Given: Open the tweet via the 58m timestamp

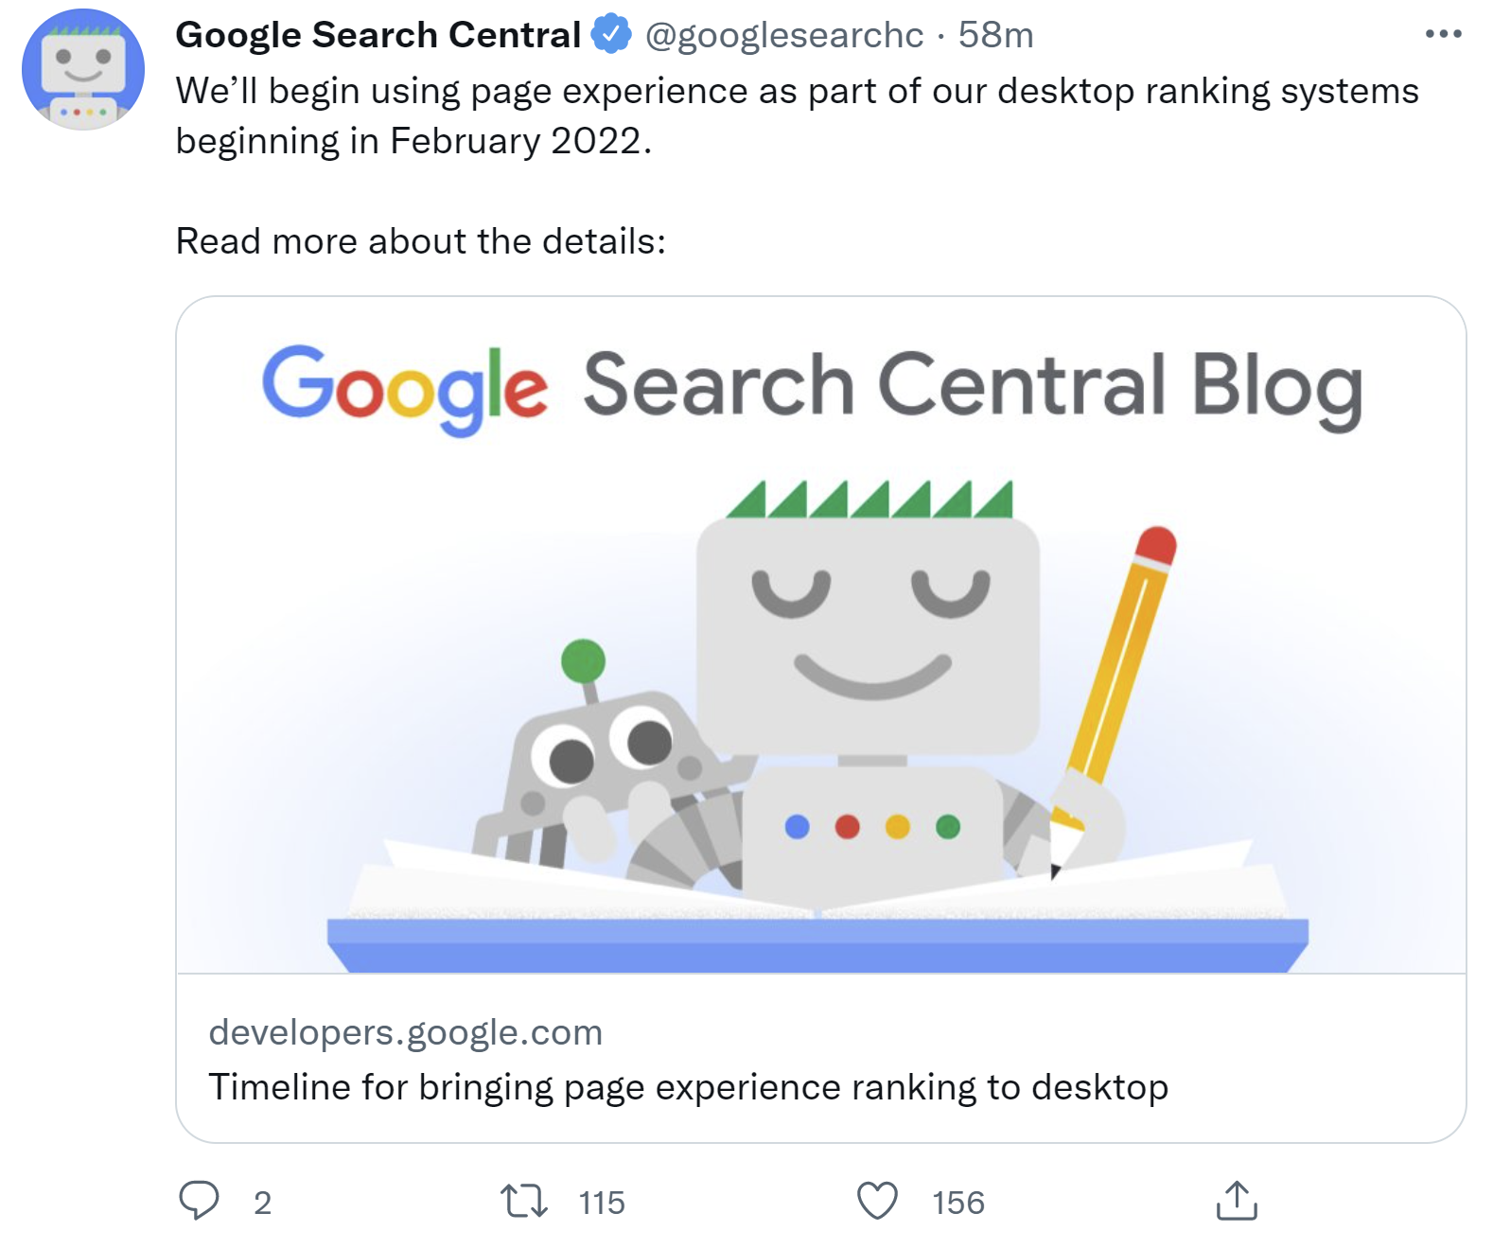Looking at the screenshot, I should click(996, 36).
